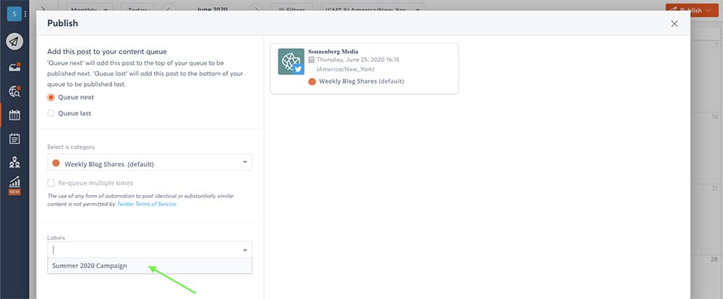Click the Publish button in the background calendar

692,10
